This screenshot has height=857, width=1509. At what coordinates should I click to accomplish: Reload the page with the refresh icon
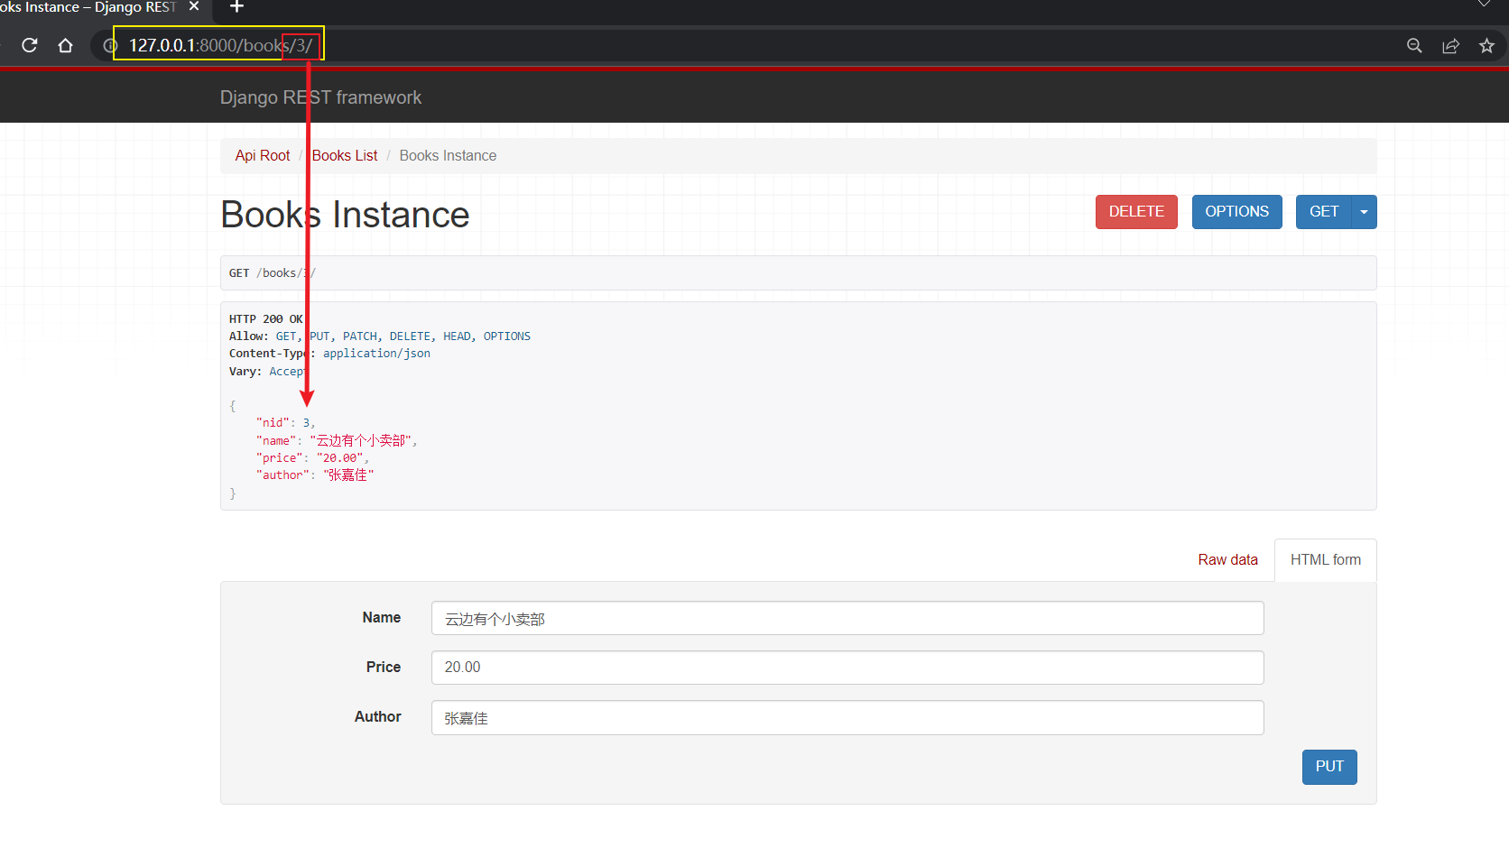click(30, 45)
